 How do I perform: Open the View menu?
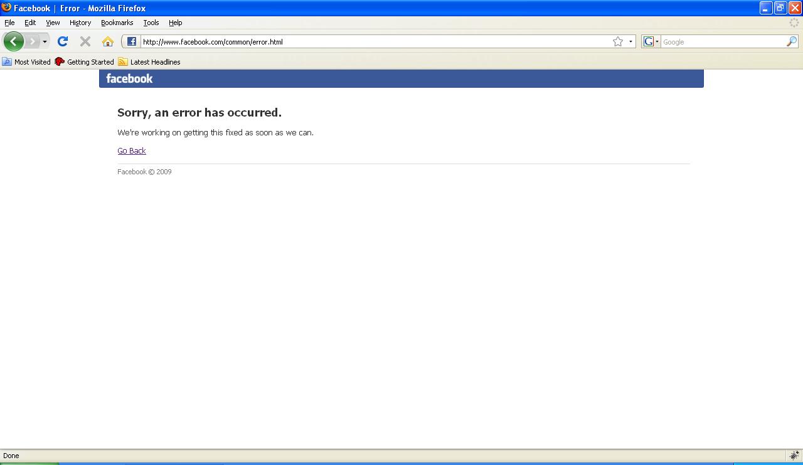[x=53, y=23]
